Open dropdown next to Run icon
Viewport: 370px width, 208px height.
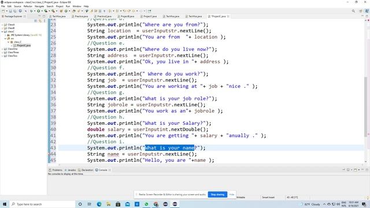pos(42,11)
